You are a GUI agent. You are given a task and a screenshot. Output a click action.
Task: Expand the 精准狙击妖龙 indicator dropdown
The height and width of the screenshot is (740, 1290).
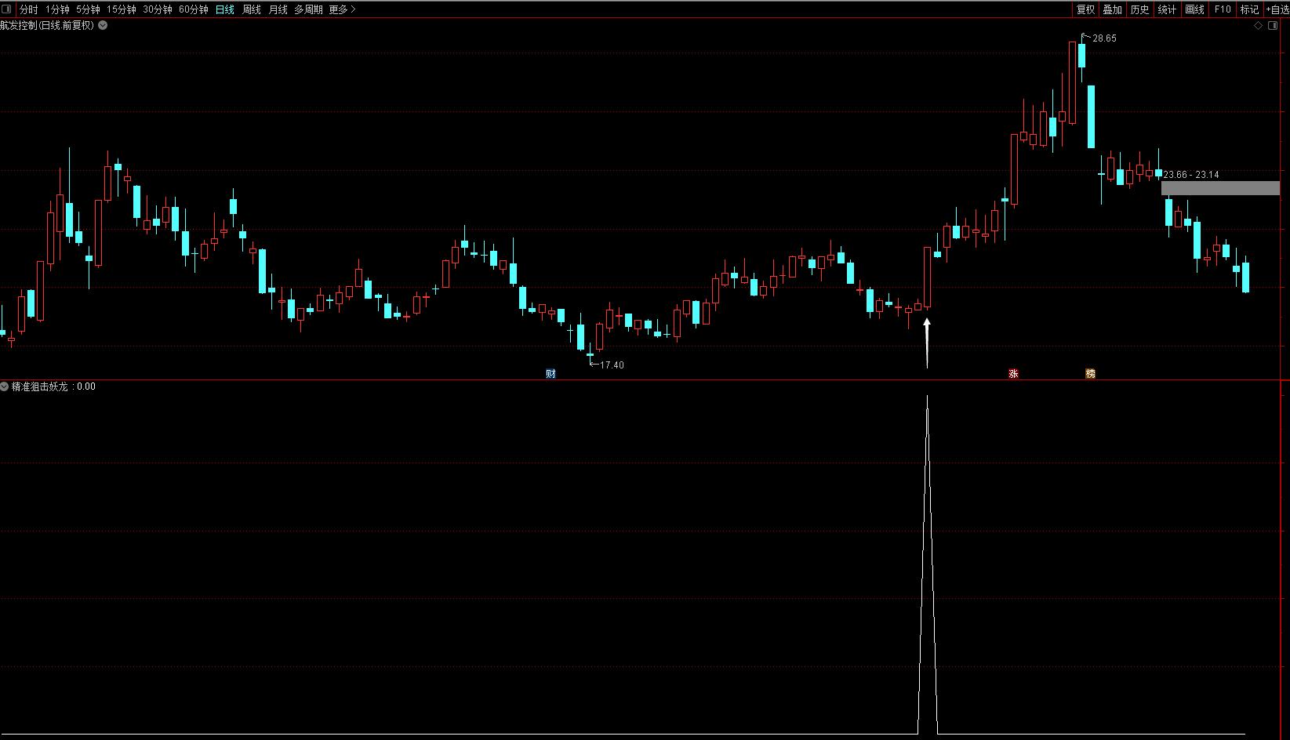click(5, 386)
